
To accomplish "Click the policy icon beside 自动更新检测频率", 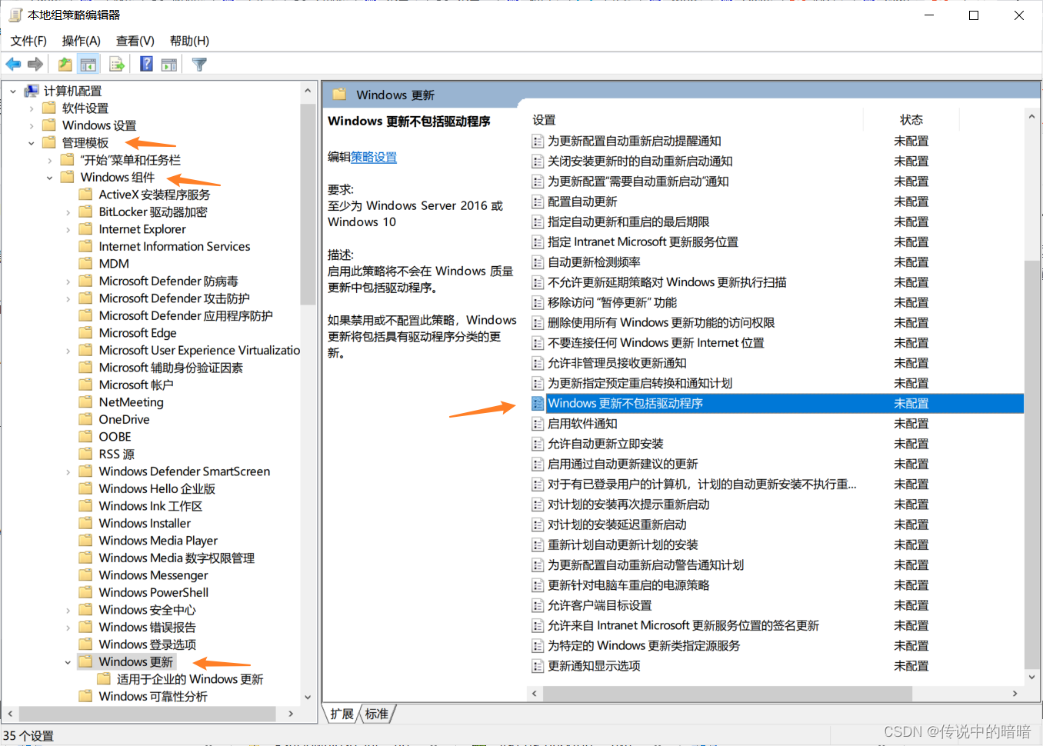I will [538, 262].
